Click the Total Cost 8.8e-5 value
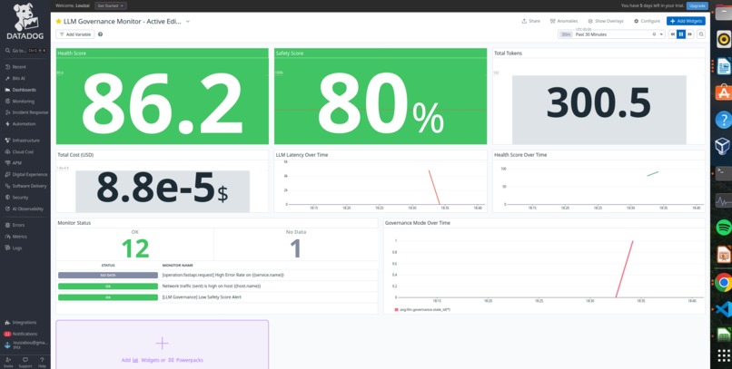 (x=162, y=189)
